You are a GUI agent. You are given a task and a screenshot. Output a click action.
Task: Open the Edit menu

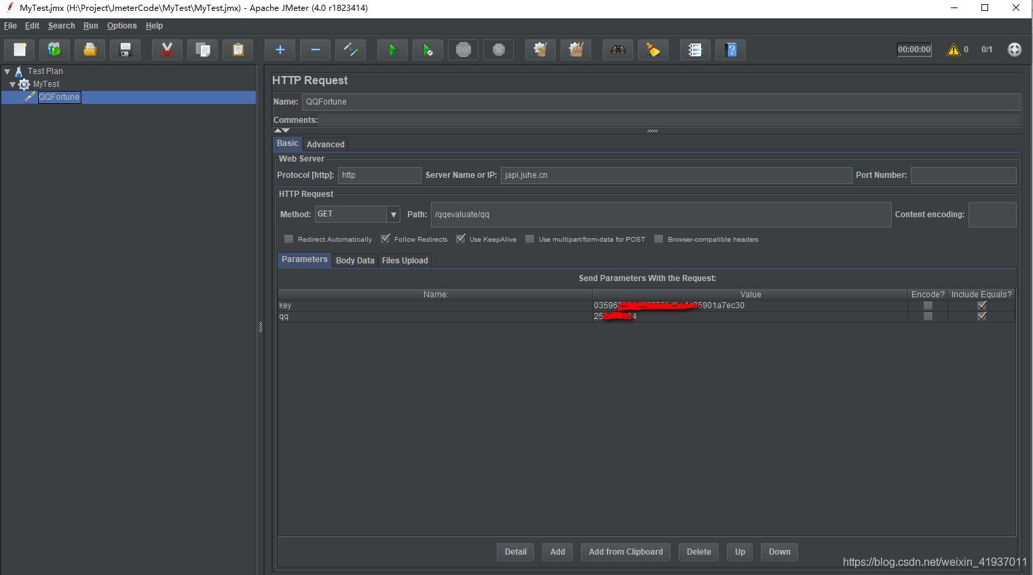[x=32, y=26]
